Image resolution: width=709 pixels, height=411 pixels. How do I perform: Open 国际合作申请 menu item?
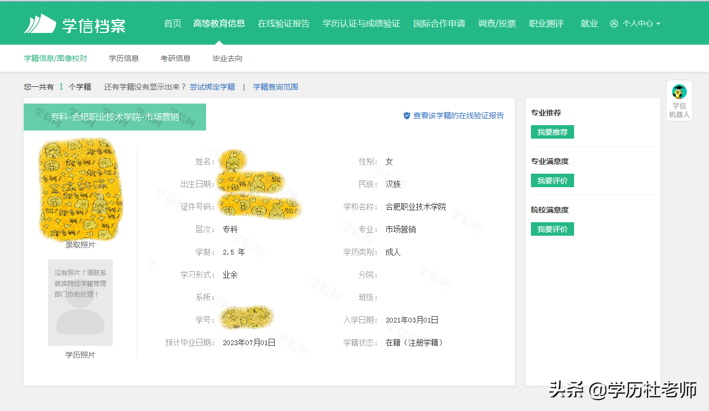[439, 23]
